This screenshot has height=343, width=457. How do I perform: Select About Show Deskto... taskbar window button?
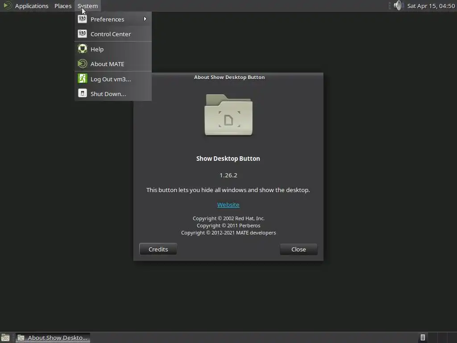click(x=53, y=338)
